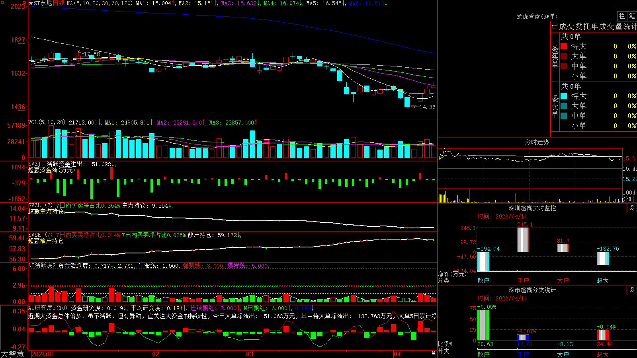This screenshot has height=358, width=637.
Task: Click the green 散户 bar in 深市超赢分类统计
Action: click(483, 325)
